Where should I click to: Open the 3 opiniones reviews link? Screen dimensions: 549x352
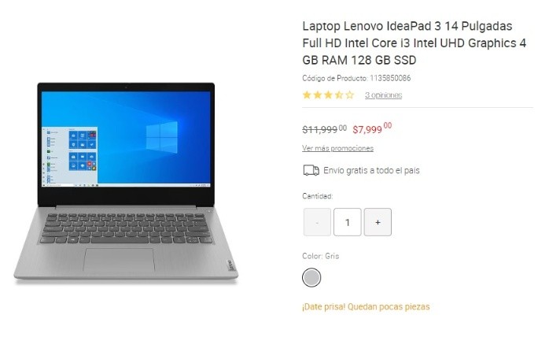(x=383, y=95)
